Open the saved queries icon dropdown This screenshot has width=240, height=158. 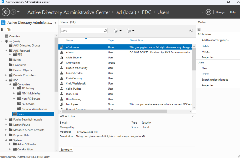click(x=131, y=31)
